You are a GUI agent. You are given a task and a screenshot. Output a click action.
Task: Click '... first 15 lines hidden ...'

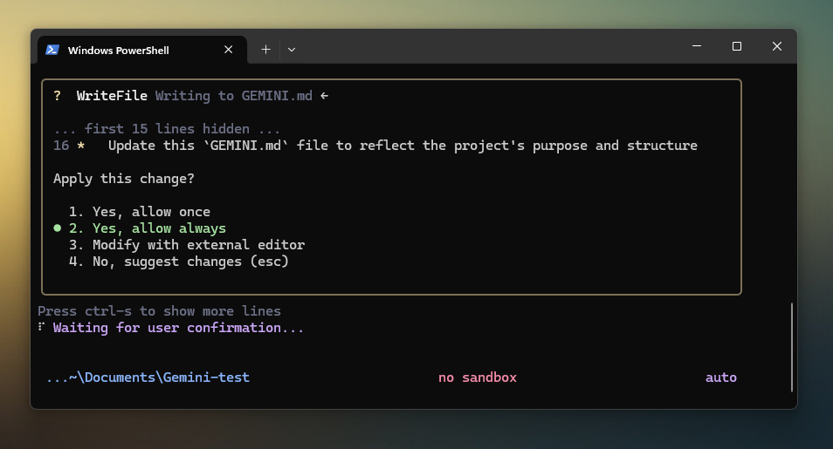(x=167, y=129)
